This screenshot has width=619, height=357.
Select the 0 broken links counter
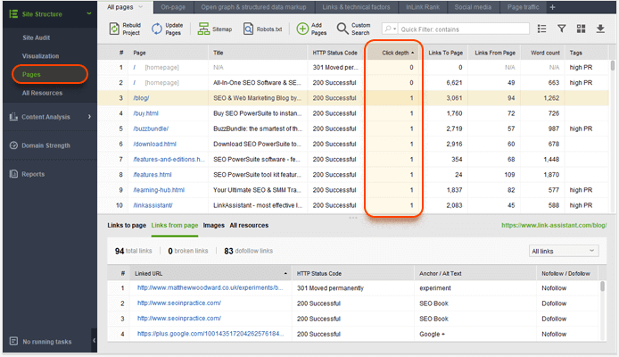click(188, 251)
